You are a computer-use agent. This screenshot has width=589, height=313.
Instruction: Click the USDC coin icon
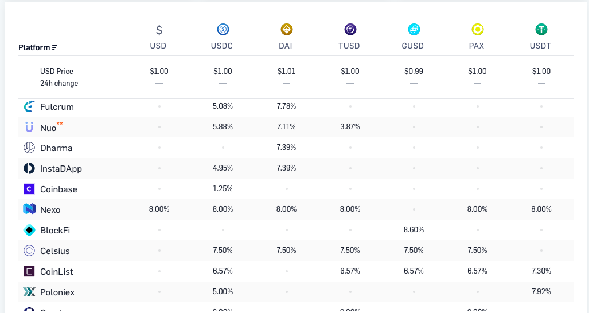pyautogui.click(x=223, y=29)
